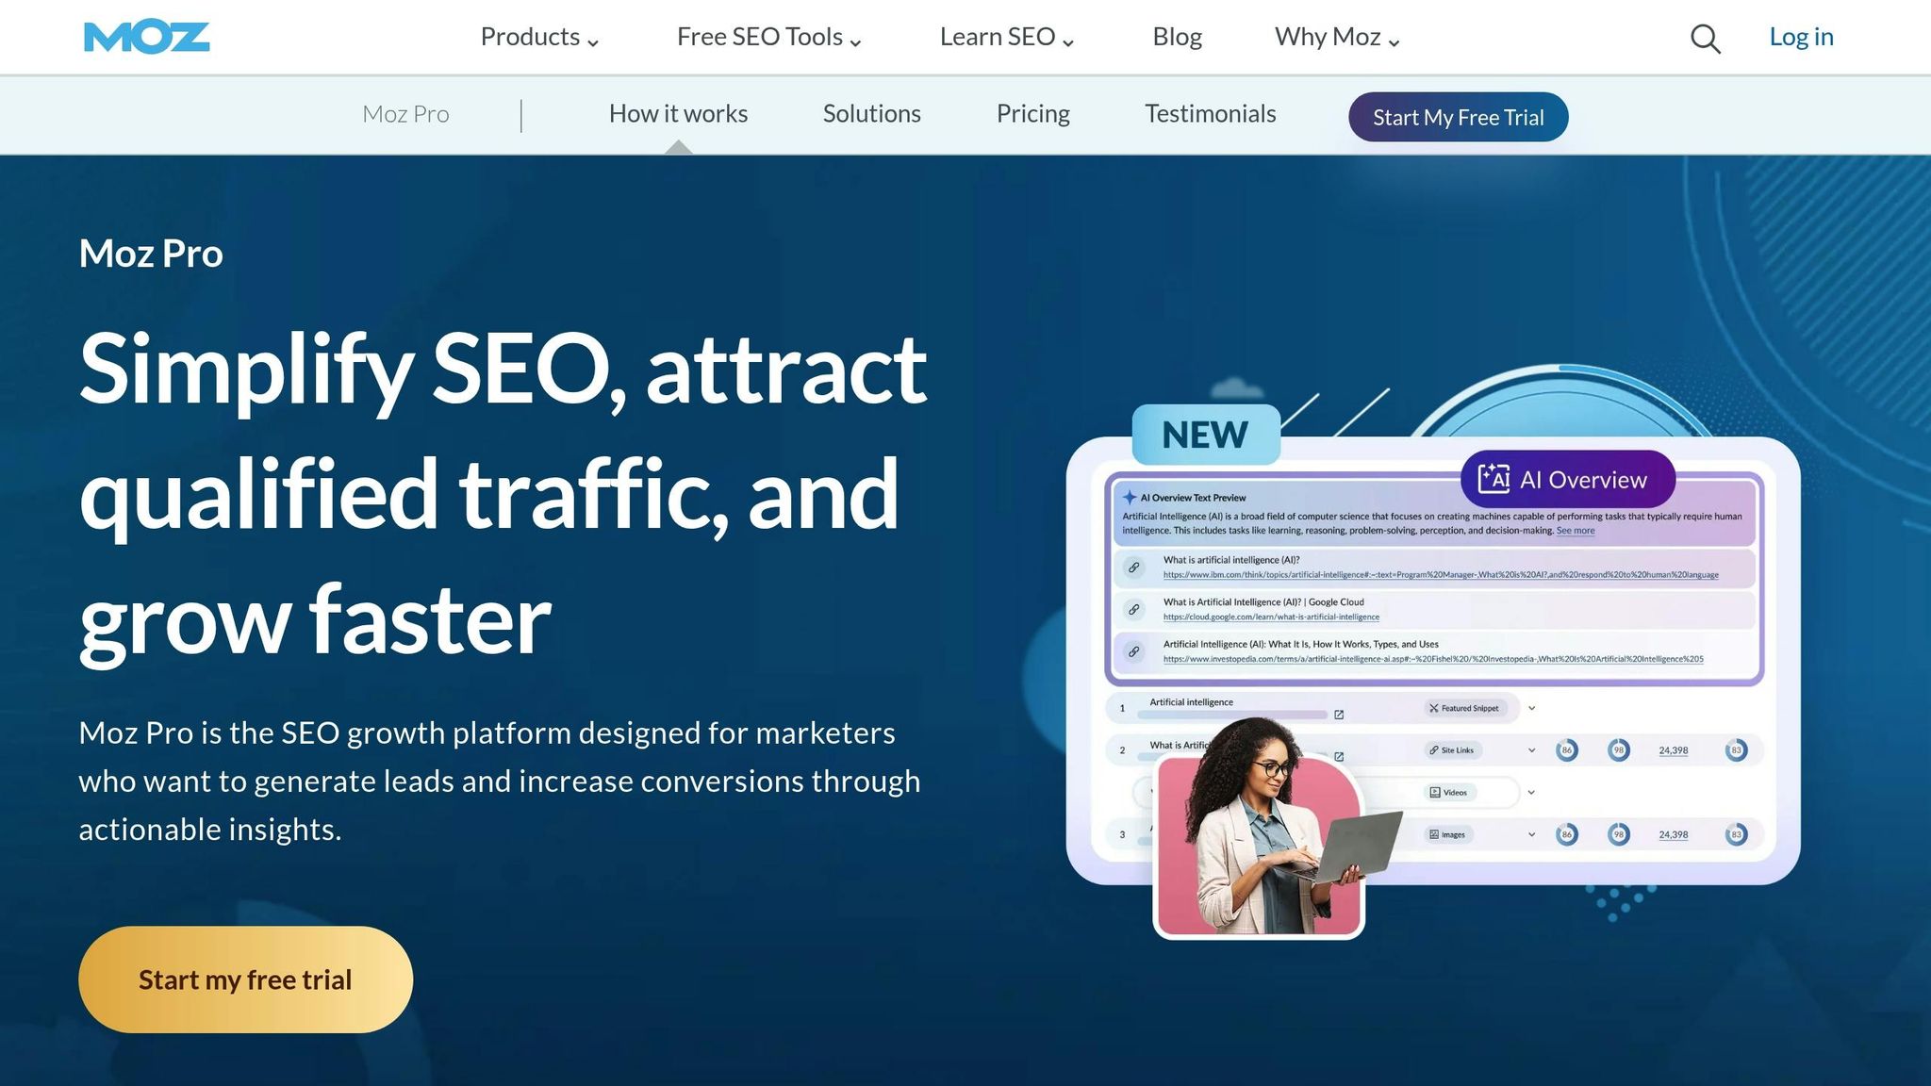Image resolution: width=1931 pixels, height=1086 pixels.
Task: Click the Featured Snippet icon on row 1
Action: 1433,709
